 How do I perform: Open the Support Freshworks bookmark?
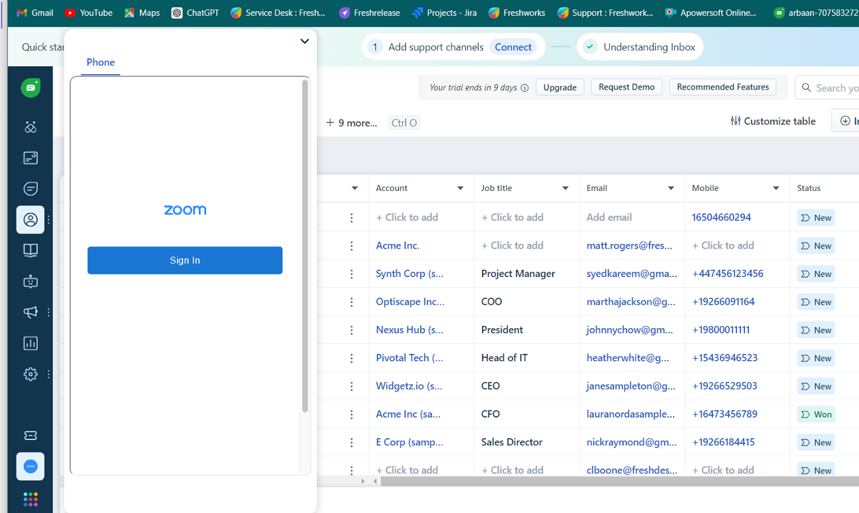click(x=606, y=13)
